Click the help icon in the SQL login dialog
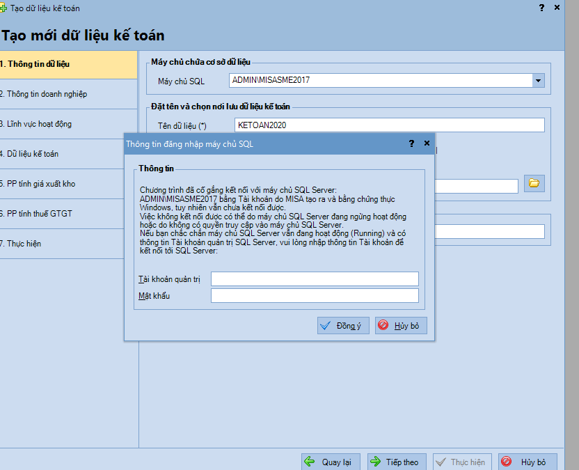 coord(411,144)
